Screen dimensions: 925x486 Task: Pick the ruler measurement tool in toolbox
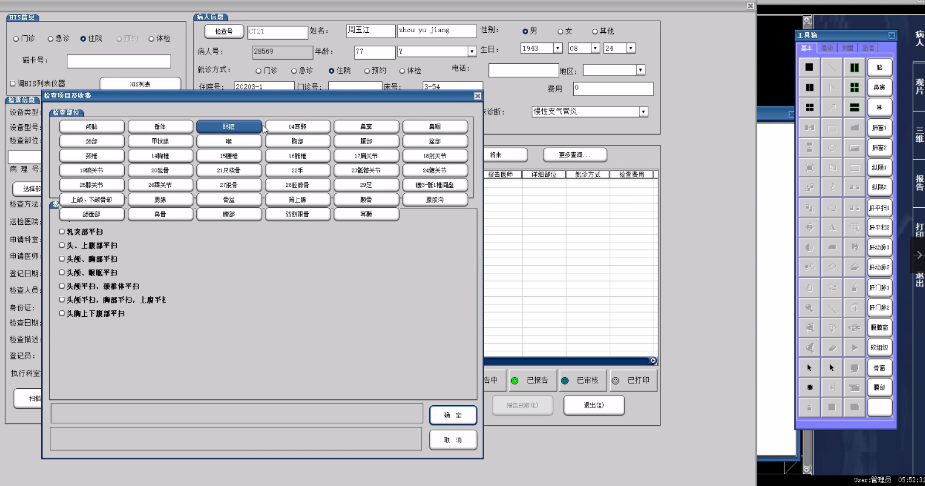tap(832, 307)
